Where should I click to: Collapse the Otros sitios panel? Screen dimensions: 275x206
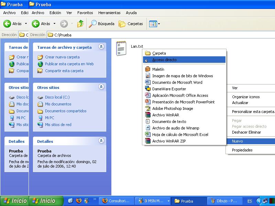pyautogui.click(x=101, y=87)
